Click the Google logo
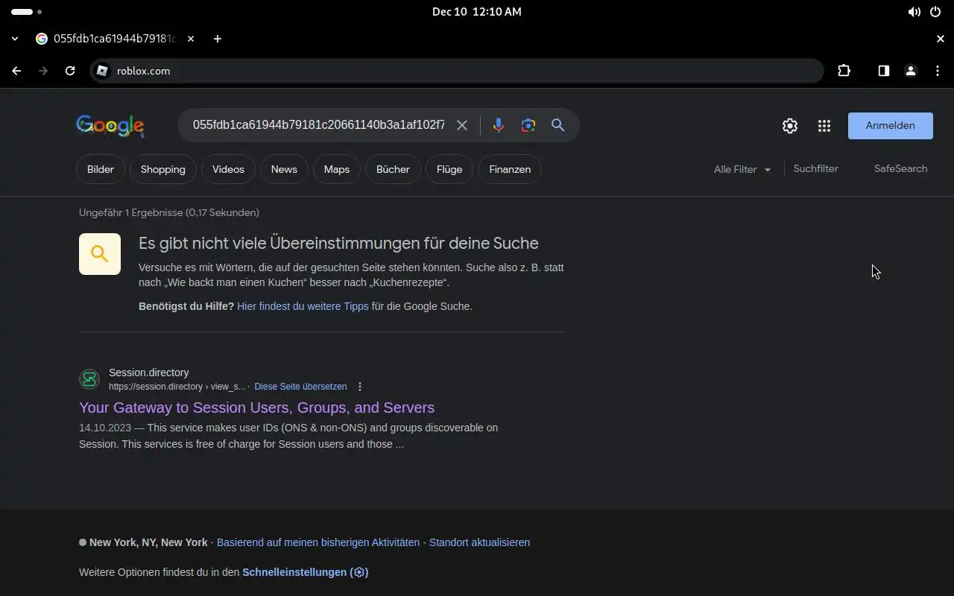This screenshot has width=954, height=596. [110, 126]
